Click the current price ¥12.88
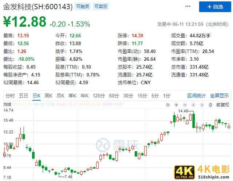The width and height of the screenshot is (233, 181). click(25, 22)
